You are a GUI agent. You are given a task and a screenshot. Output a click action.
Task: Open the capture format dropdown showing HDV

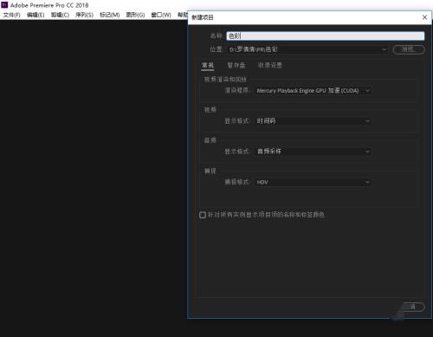click(313, 182)
